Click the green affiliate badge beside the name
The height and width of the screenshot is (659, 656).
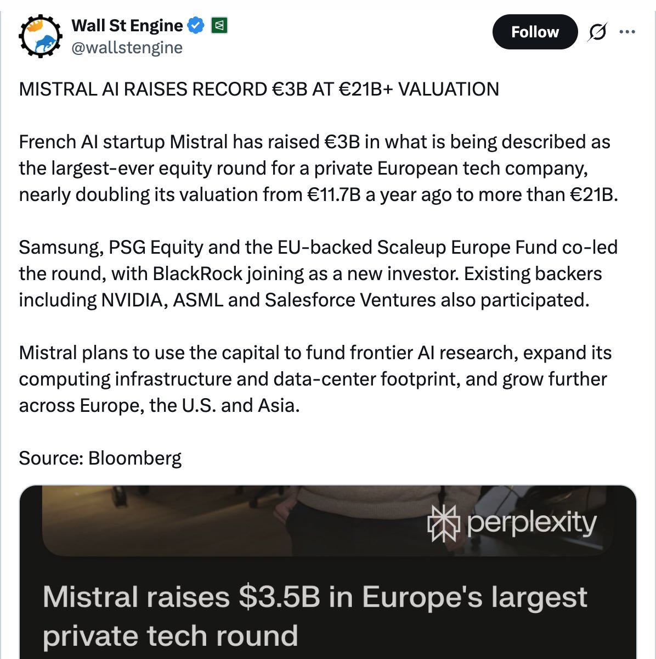coord(220,25)
